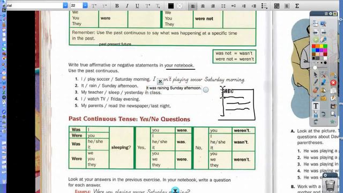Select the eraser tool in the palette
This screenshot has height=193, width=343.
tap(316, 90)
